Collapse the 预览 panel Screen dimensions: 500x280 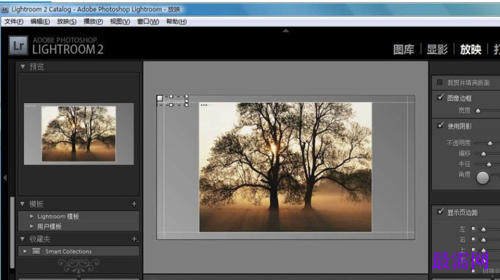click(23, 67)
